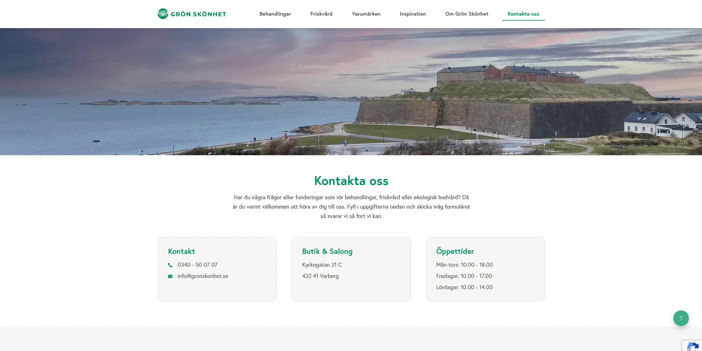
Task: Click the envelope icon beside the email address
Action: pos(170,276)
